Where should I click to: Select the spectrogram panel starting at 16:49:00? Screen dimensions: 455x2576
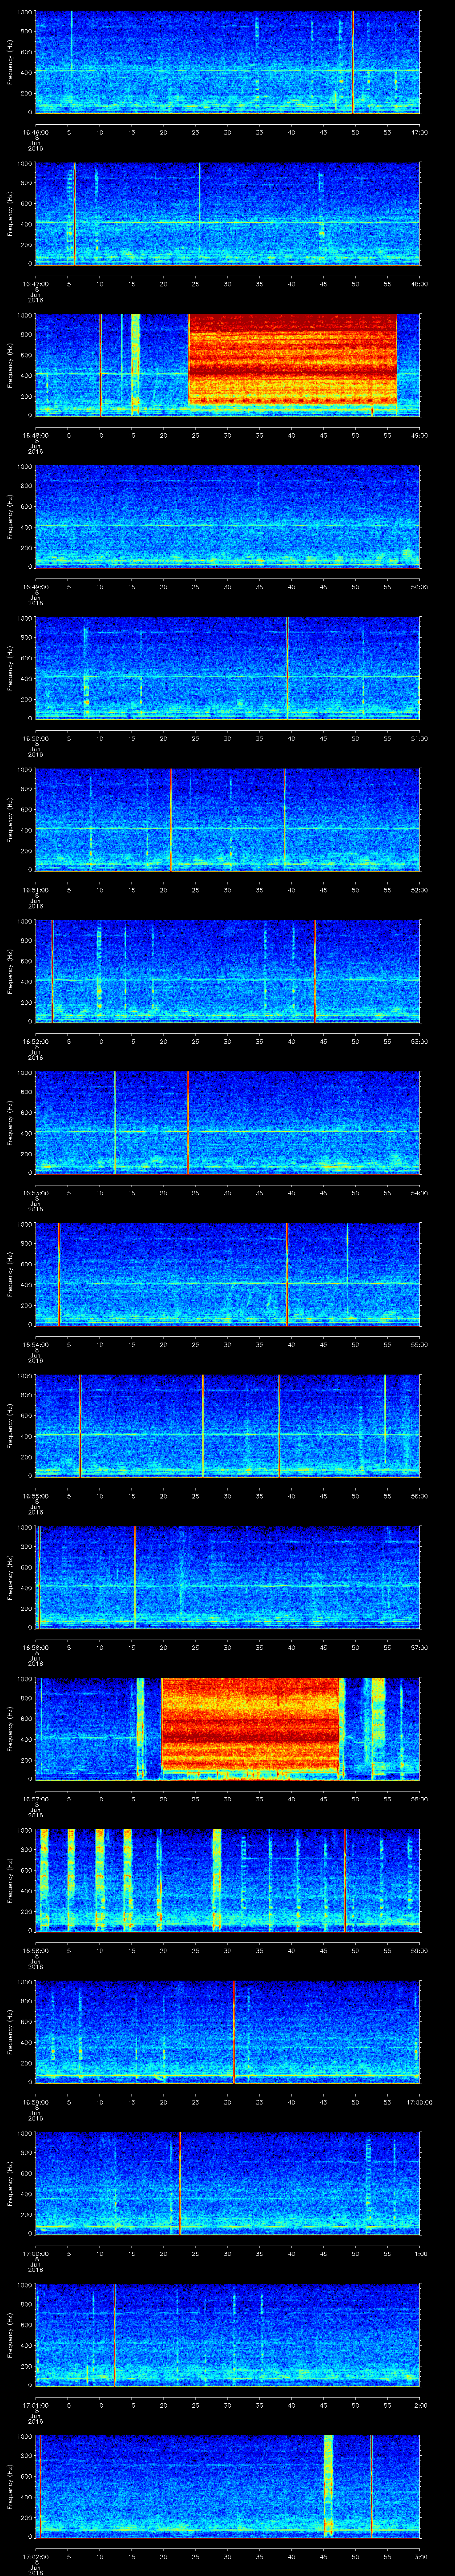click(227, 516)
